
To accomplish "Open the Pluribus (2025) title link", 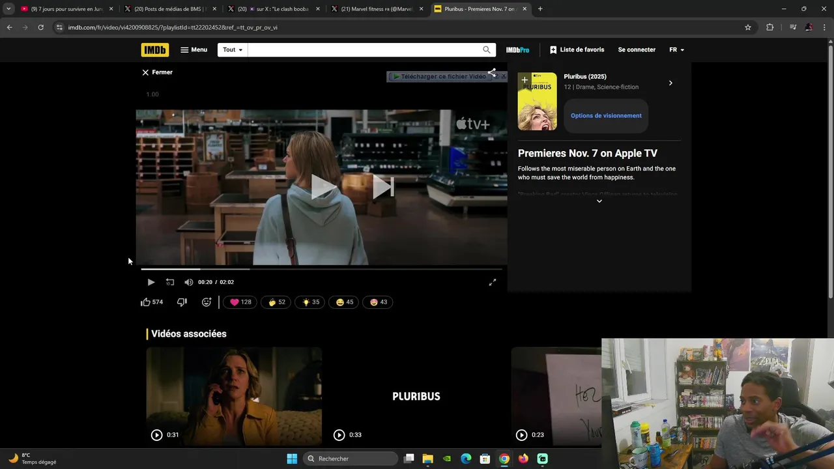I will point(585,76).
